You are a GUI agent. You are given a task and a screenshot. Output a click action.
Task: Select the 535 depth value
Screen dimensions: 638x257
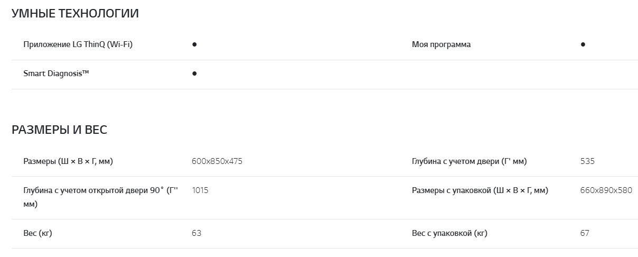587,161
